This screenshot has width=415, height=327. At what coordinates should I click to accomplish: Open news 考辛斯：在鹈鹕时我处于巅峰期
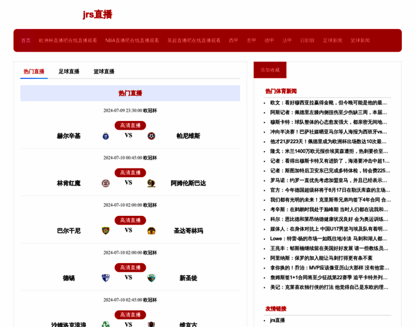click(329, 210)
